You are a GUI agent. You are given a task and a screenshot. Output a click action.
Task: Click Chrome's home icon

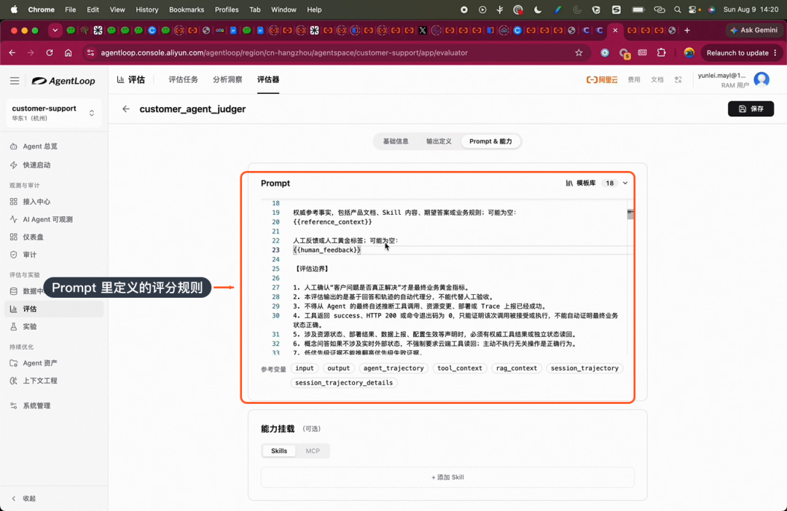tap(68, 52)
